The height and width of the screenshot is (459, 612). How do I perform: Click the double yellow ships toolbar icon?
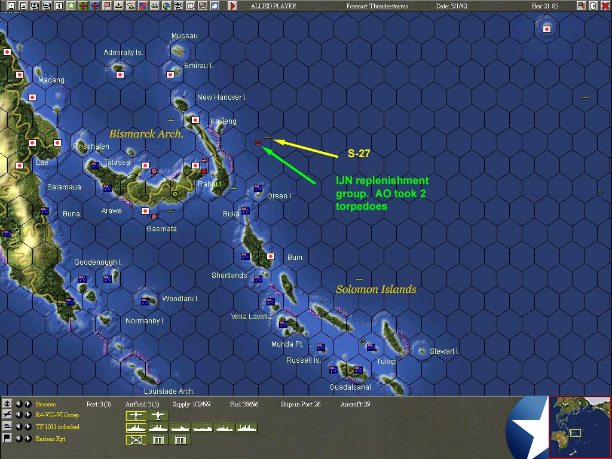(x=131, y=5)
